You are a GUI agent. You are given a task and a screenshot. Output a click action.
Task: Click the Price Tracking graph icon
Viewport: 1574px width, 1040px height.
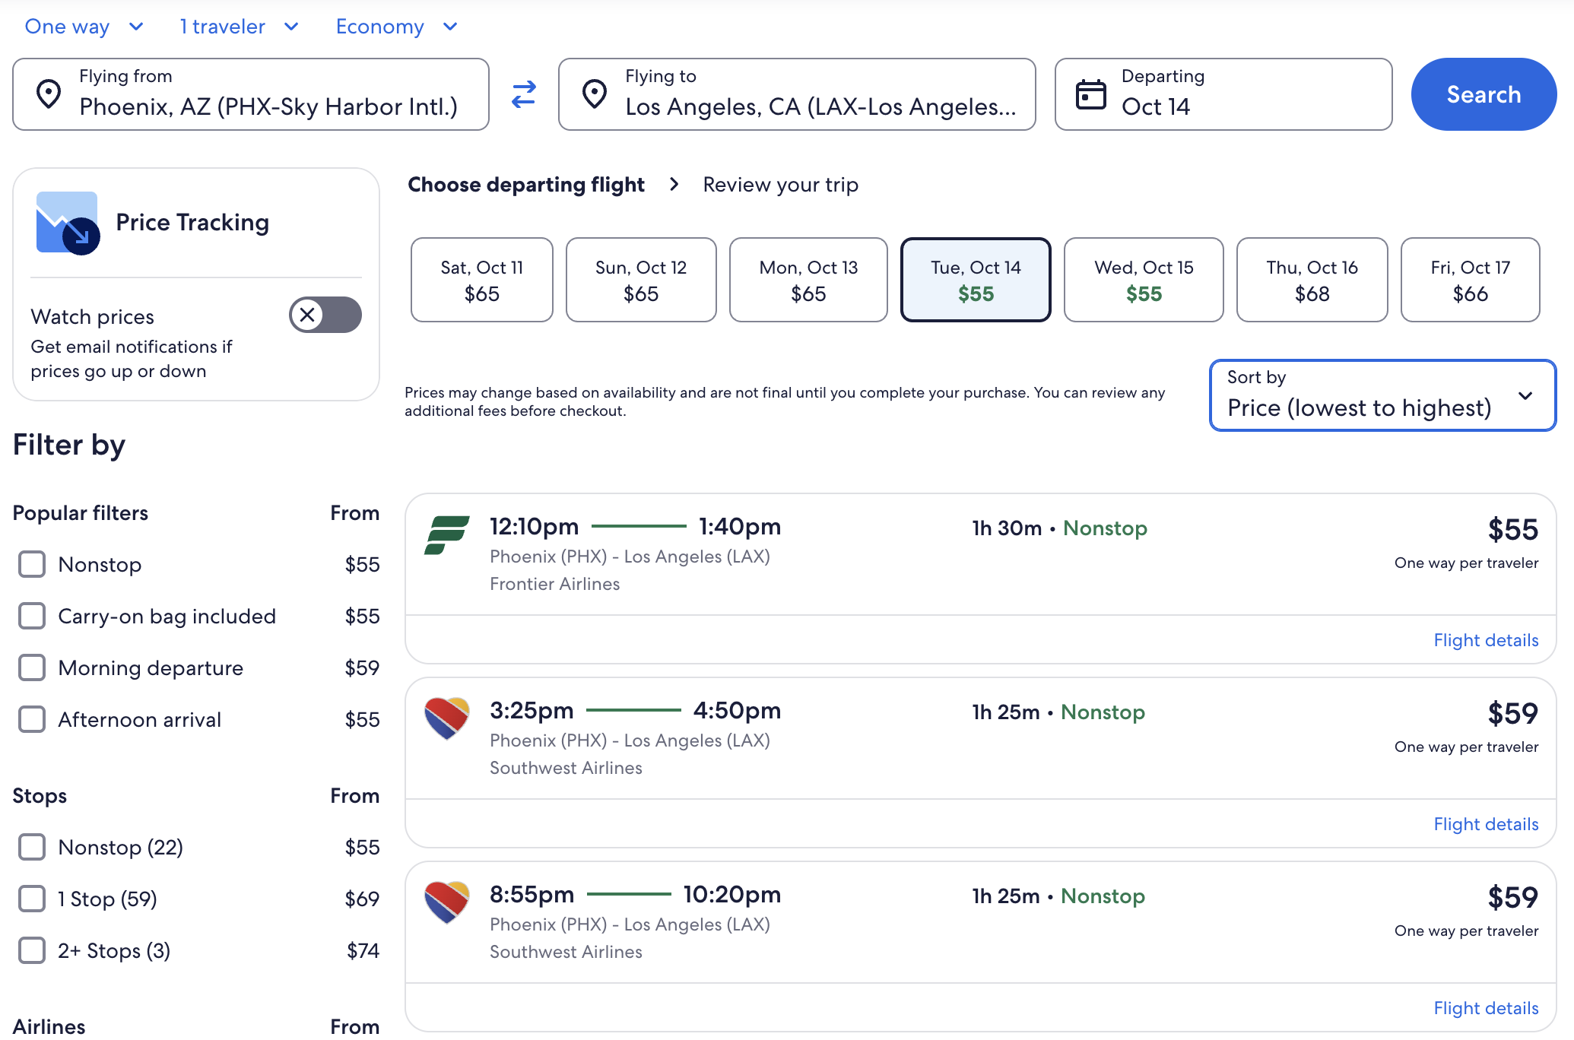pyautogui.click(x=67, y=222)
